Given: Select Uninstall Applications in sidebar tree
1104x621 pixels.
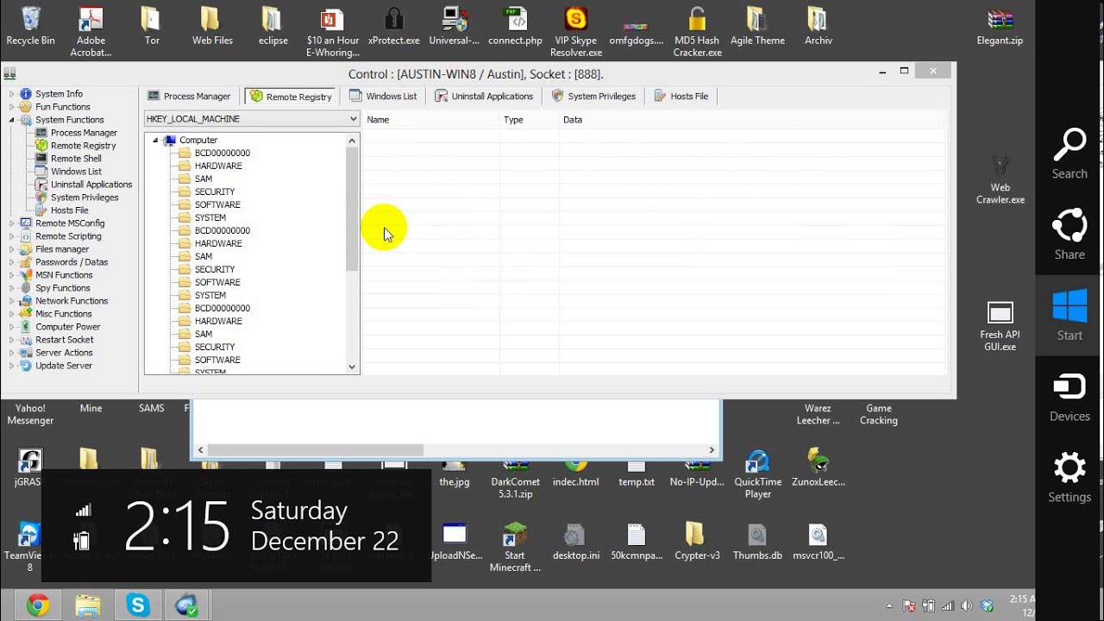Looking at the screenshot, I should 91,185.
